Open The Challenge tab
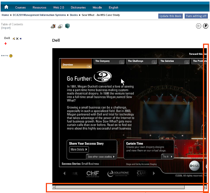210x193 pixels. (141, 61)
